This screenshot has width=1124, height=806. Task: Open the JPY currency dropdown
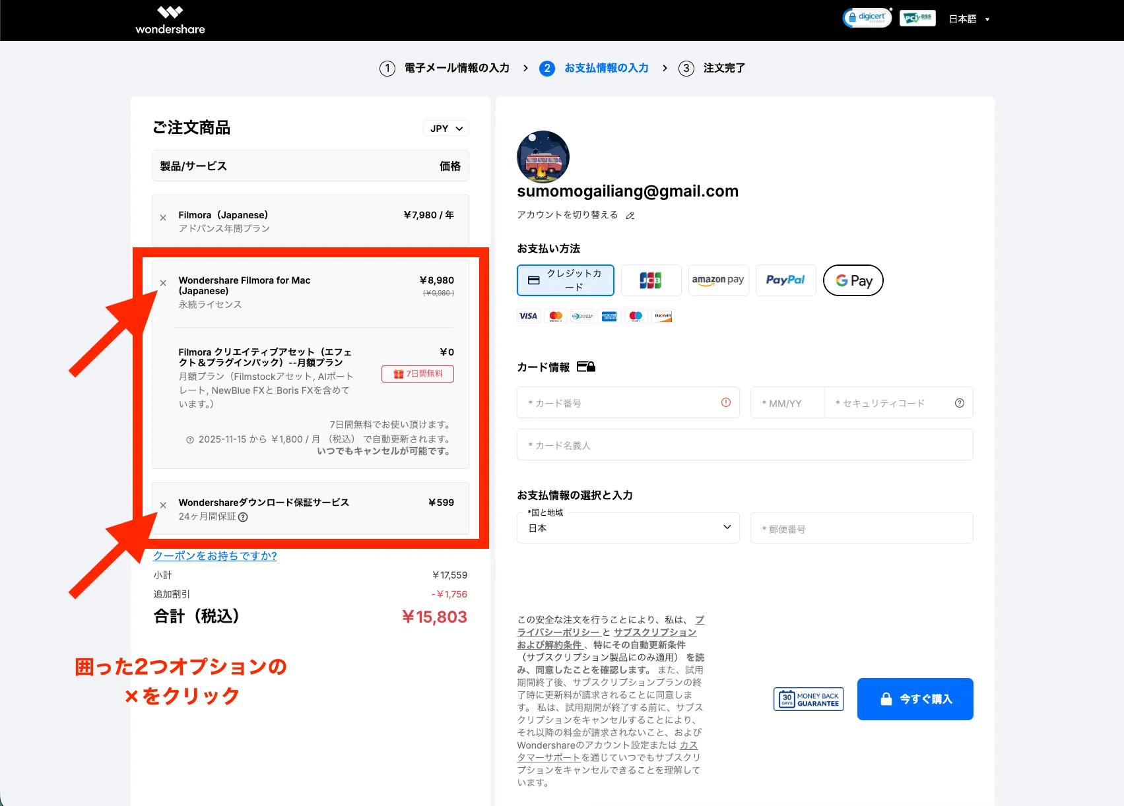click(x=446, y=128)
